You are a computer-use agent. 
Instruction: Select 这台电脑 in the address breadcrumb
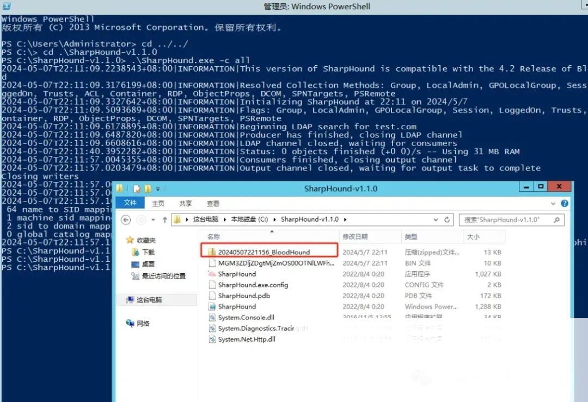point(205,219)
